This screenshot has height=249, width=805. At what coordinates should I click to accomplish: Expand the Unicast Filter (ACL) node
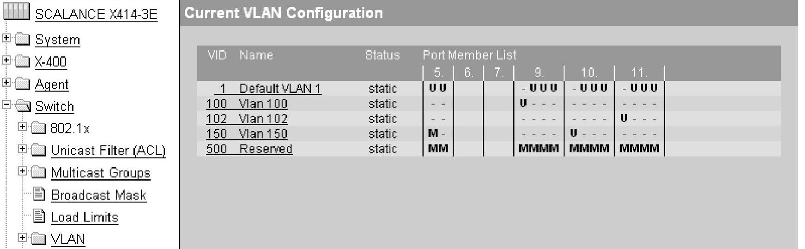22,149
